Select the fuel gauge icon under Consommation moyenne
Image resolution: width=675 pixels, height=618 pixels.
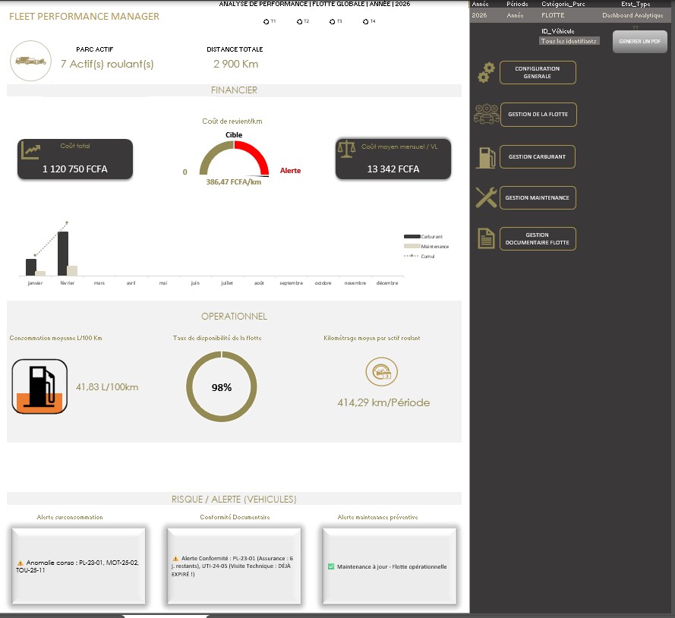39,386
